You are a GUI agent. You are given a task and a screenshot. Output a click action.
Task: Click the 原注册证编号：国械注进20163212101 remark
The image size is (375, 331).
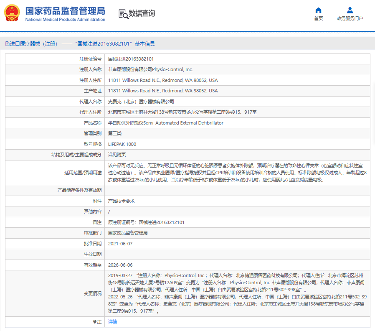[146, 222]
